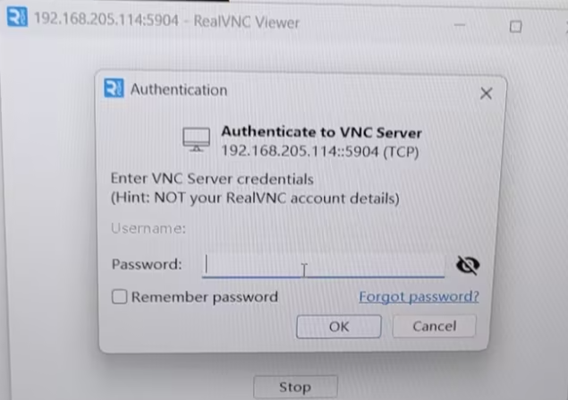Maximize the RealVNC Viewer window
Screen dimensions: 568x400
click(516, 26)
